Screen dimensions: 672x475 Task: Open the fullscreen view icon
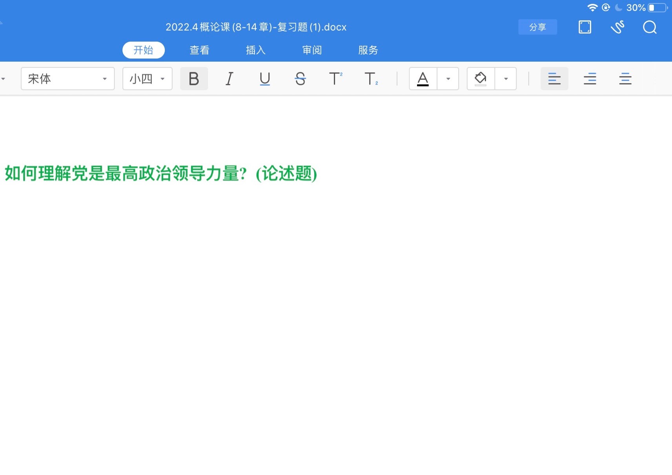point(585,27)
